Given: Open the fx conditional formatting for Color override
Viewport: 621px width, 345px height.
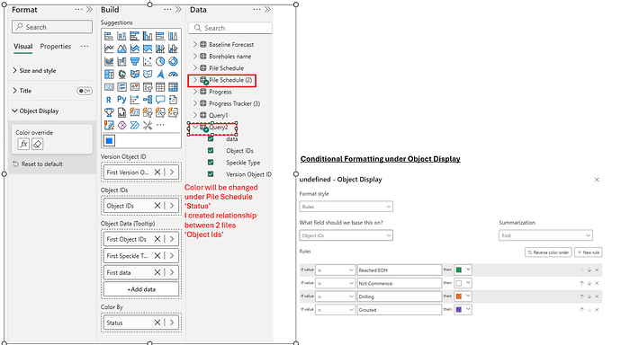Looking at the screenshot, I should 23,145.
